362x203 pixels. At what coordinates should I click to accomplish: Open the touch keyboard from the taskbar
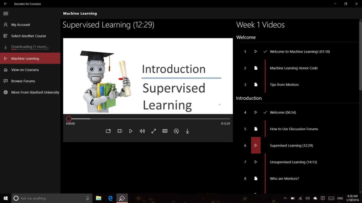click(x=331, y=198)
